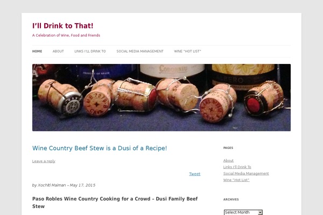Go to LINKS I'LL DRINK TO menu item
This screenshot has height=215, width=323.
(90, 51)
